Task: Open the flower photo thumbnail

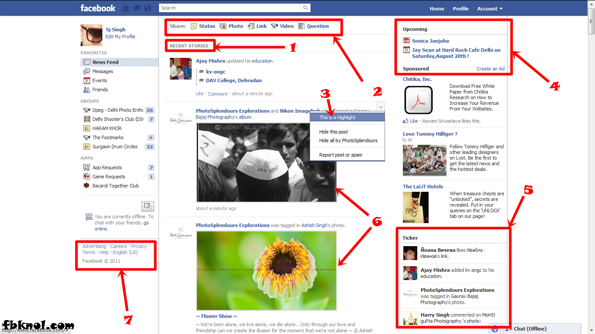Action: pyautogui.click(x=266, y=270)
